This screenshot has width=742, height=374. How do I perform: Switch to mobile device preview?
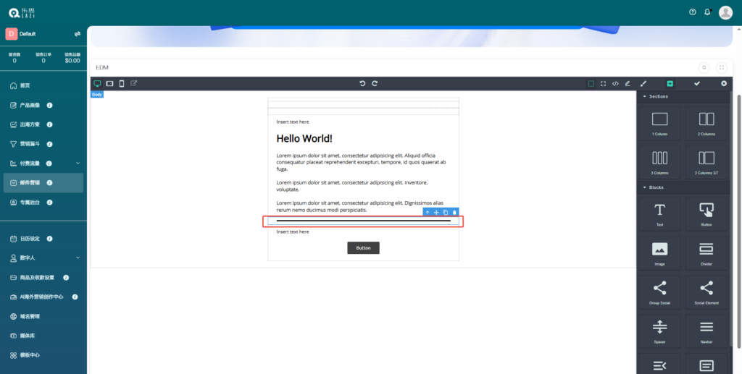click(x=122, y=84)
